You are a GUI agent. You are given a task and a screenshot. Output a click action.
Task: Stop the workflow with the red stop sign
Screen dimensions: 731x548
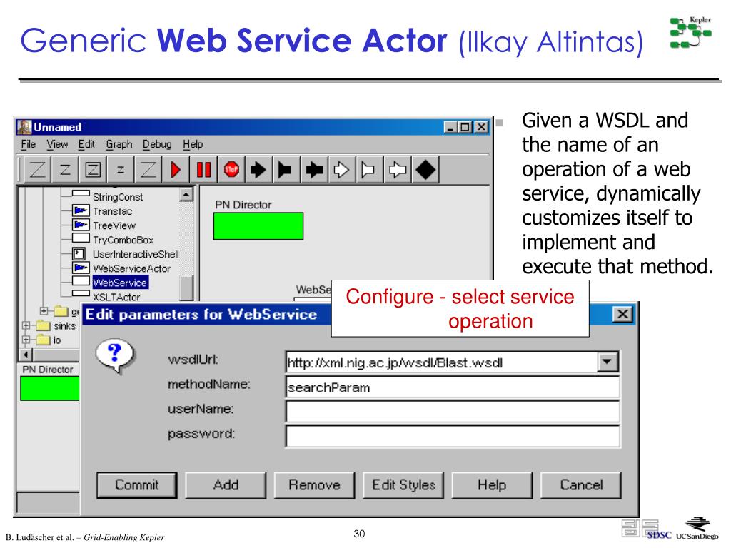(231, 170)
